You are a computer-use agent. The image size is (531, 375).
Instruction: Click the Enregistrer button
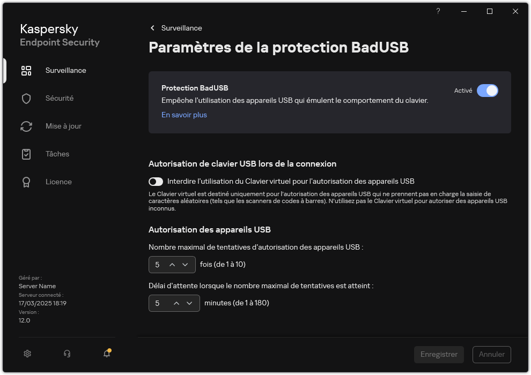click(x=439, y=354)
